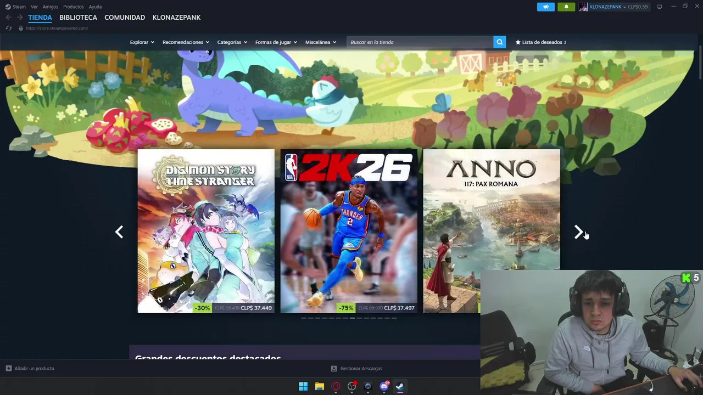The image size is (703, 395).
Task: Switch to the COMUNIDAD tab
Action: [x=125, y=18]
